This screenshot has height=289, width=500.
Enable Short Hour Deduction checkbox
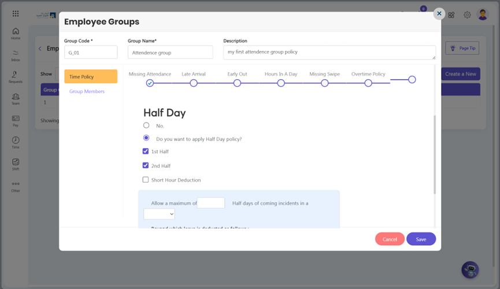pos(146,180)
